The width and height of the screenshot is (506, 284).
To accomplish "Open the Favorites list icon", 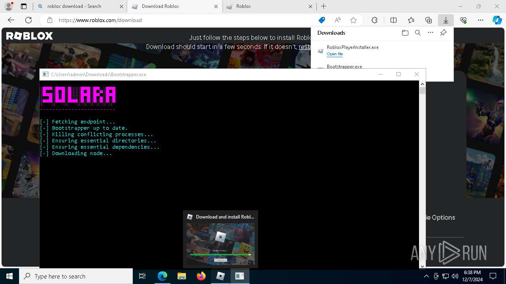I will [411, 20].
